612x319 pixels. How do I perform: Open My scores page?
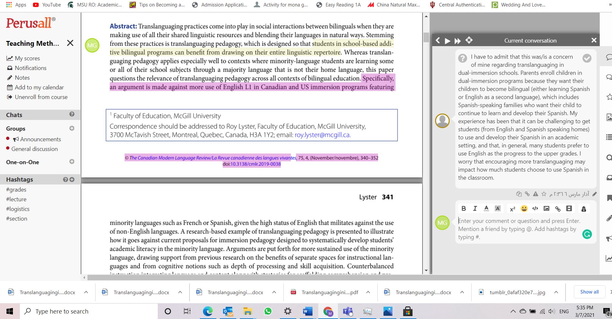click(x=23, y=58)
